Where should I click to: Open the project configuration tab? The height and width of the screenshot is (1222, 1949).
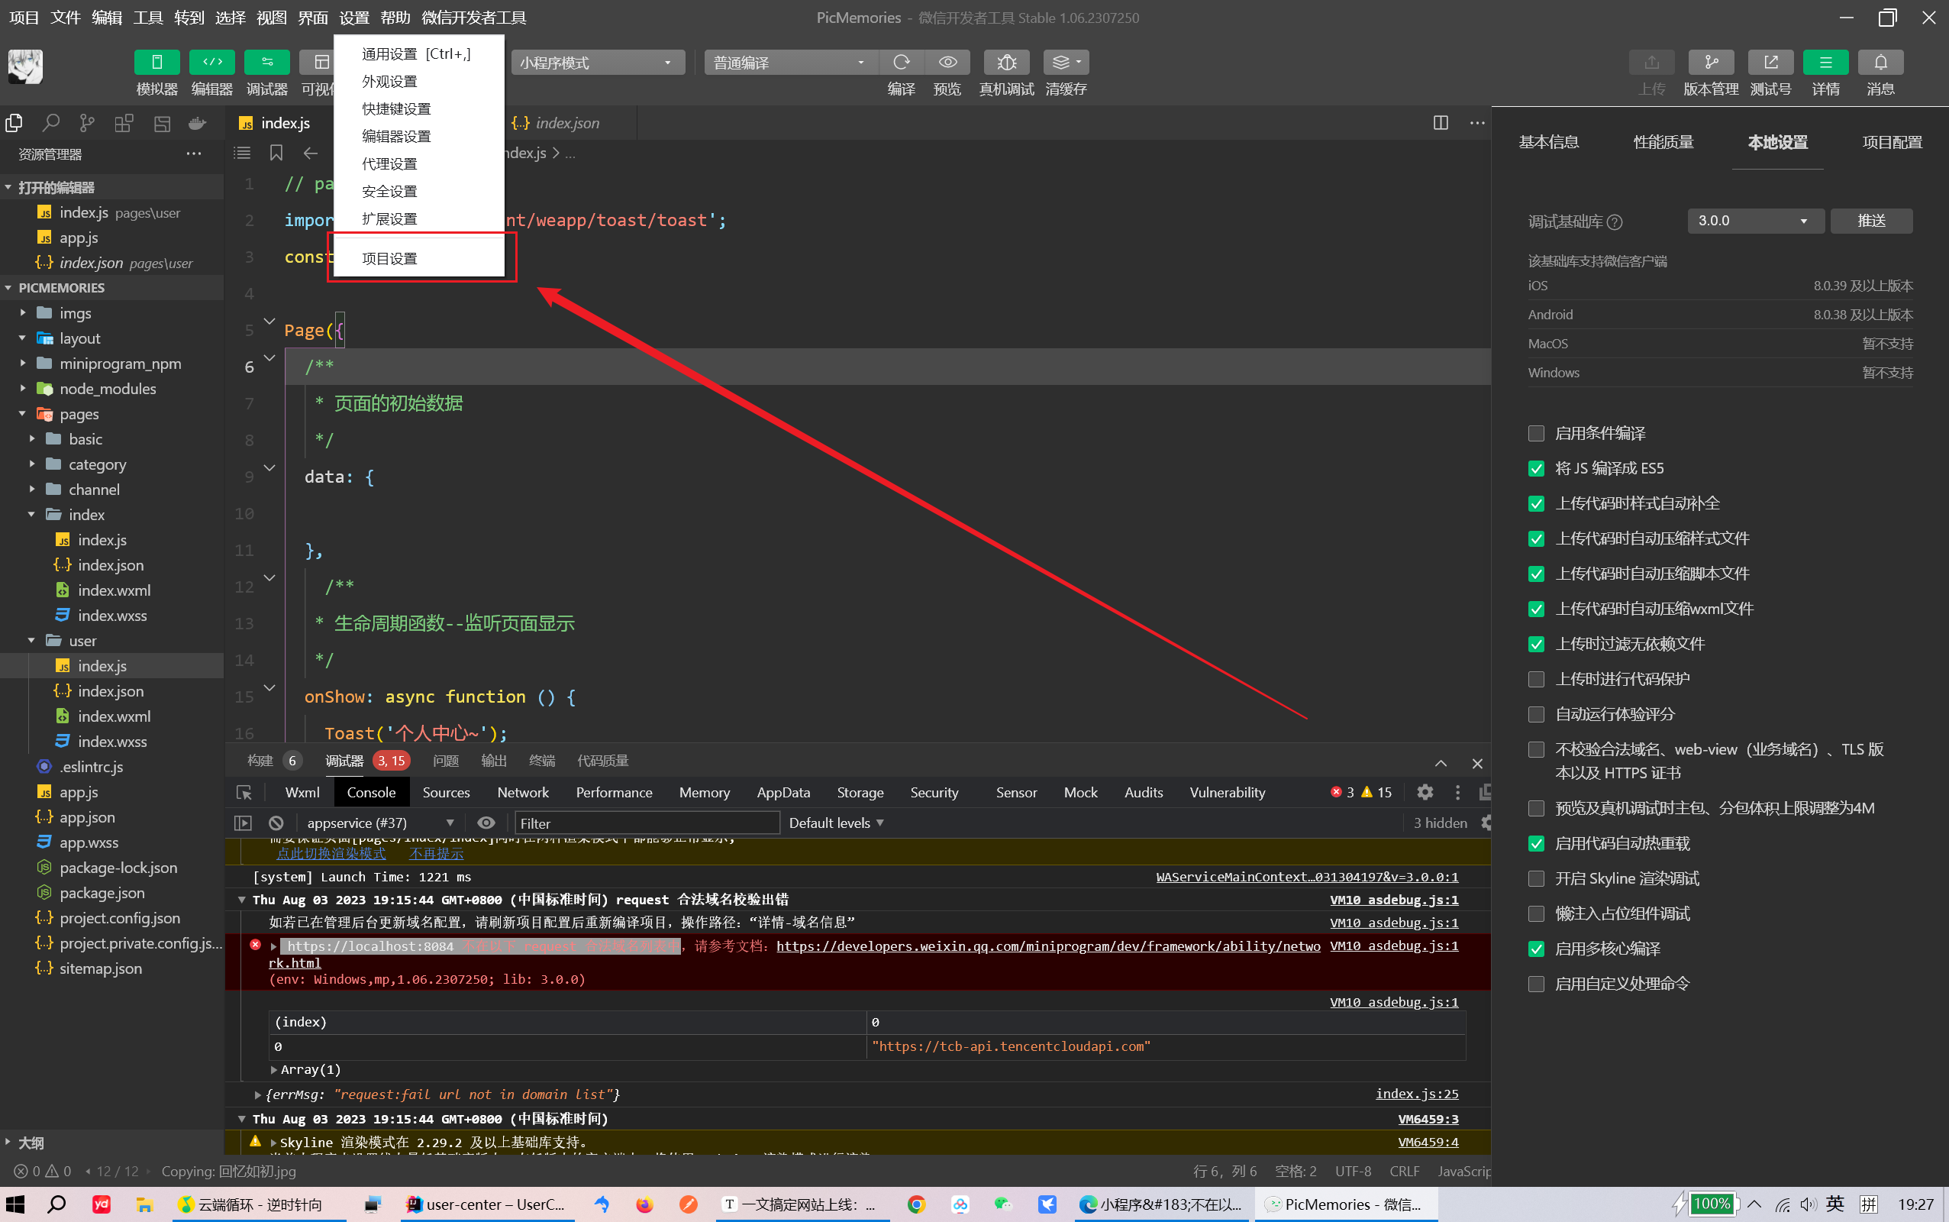(1892, 142)
